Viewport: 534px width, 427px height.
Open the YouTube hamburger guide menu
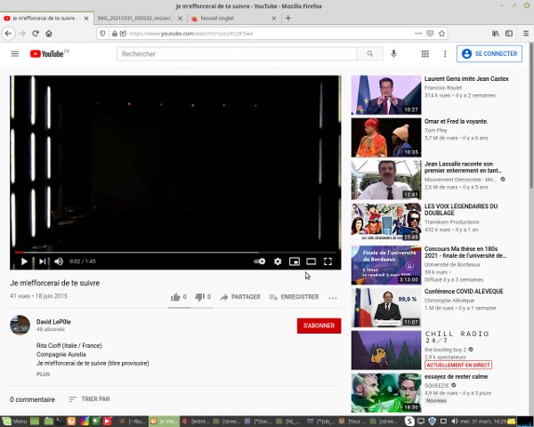[x=15, y=54]
